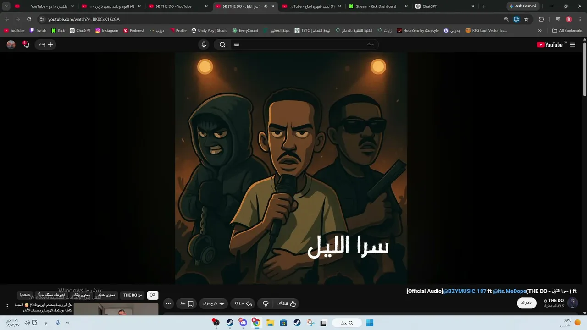Open the Chrome extensions puzzle icon
This screenshot has height=330, width=587.
pyautogui.click(x=542, y=19)
